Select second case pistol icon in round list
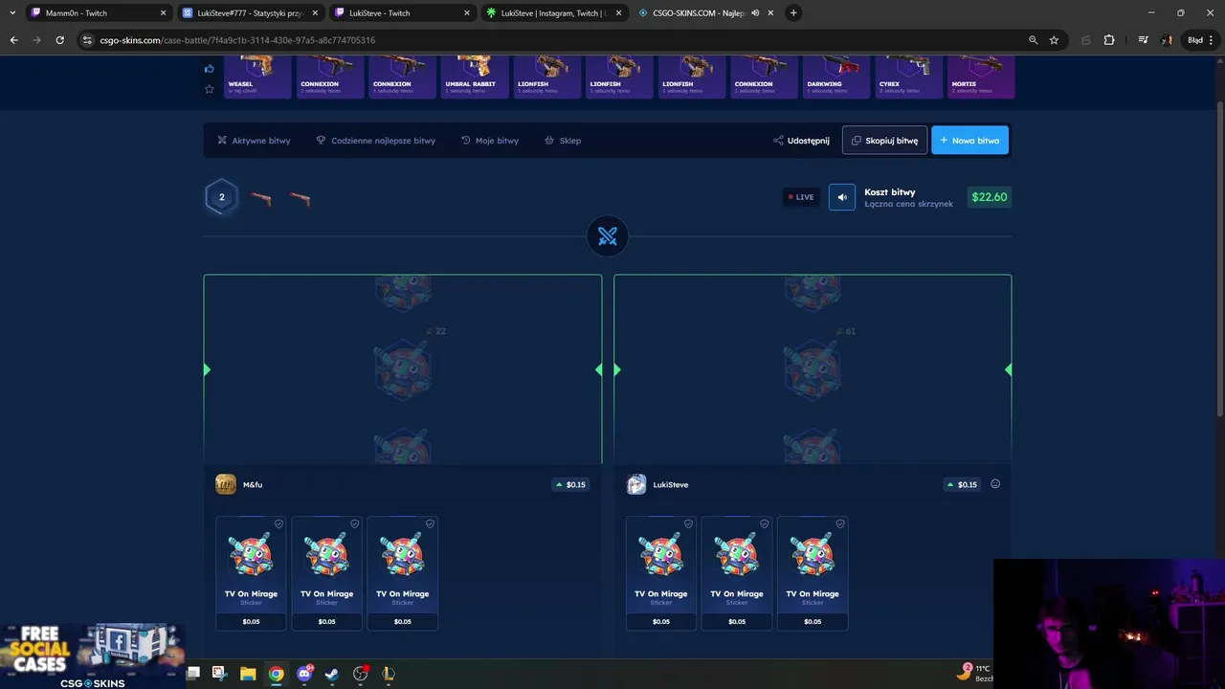 300,198
